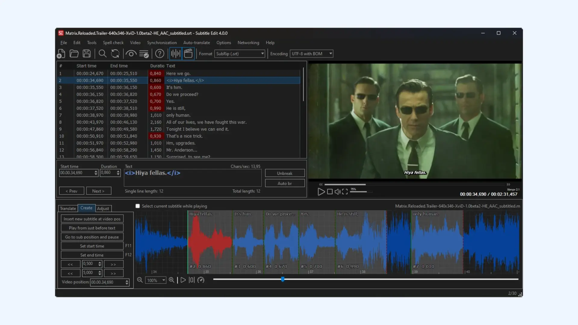
Task: Click the Fix common errors list-check icon
Action: (x=144, y=54)
